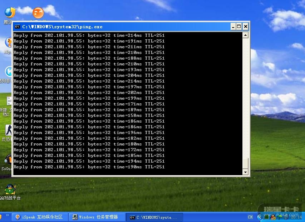Switch to iSpeak 互动娱乐社区 taskbar button
Screen dimensions: 305x222
click(x=40, y=217)
